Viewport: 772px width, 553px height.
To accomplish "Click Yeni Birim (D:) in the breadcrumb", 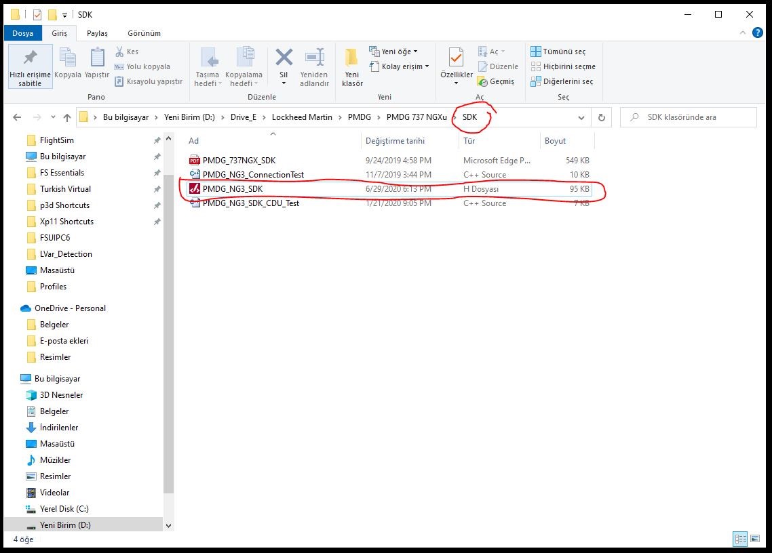I will click(x=189, y=117).
